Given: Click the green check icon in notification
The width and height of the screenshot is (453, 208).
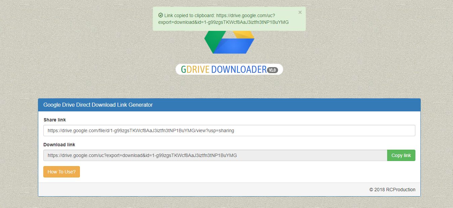Looking at the screenshot, I should tap(161, 15).
